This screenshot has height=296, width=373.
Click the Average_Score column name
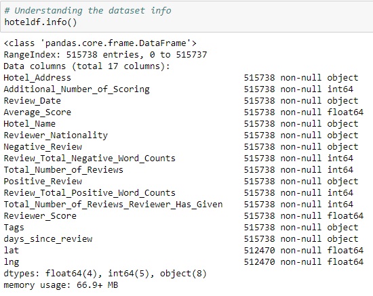pyautogui.click(x=37, y=112)
